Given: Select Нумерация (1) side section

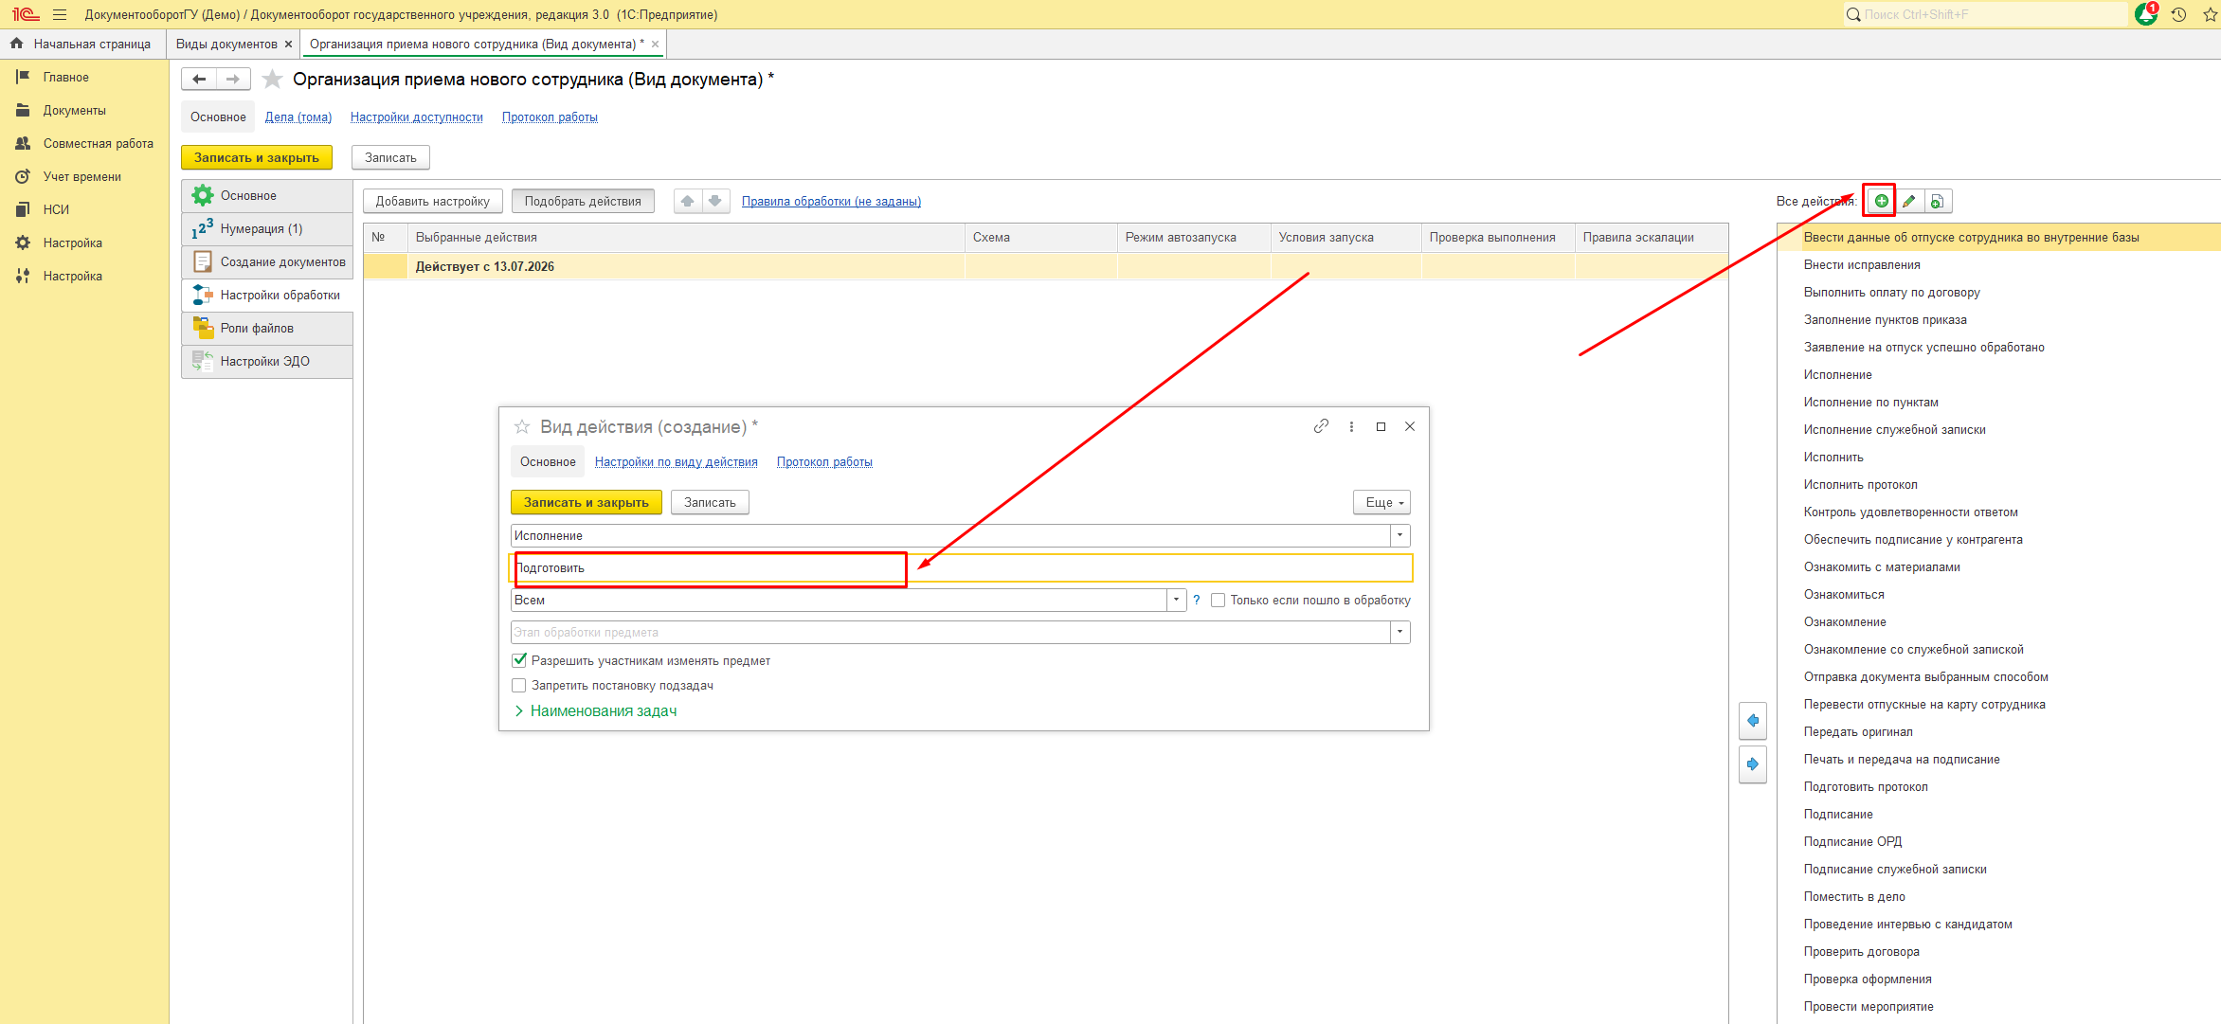Looking at the screenshot, I should (267, 228).
